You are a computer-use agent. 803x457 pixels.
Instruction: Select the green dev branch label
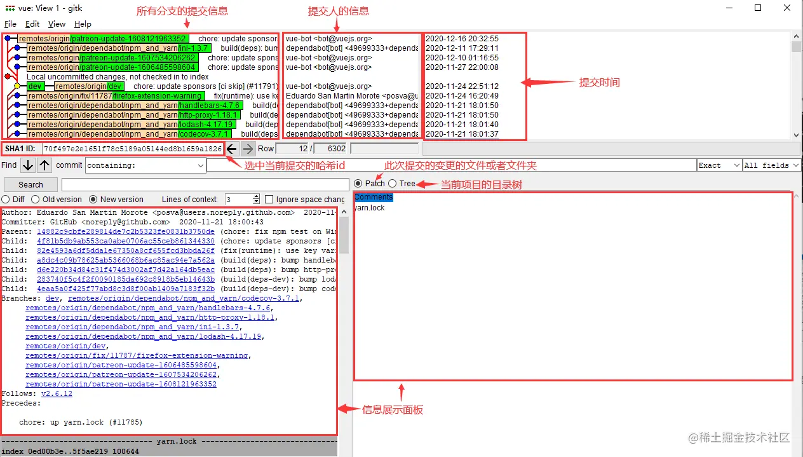(x=35, y=86)
